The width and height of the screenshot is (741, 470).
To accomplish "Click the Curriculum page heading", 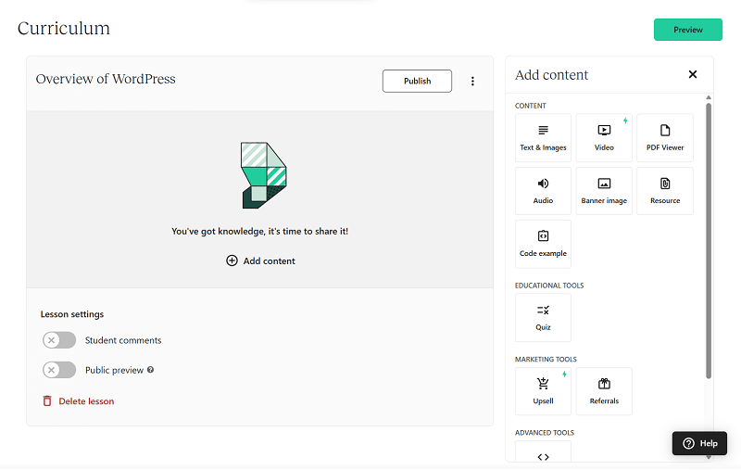I will pos(64,29).
